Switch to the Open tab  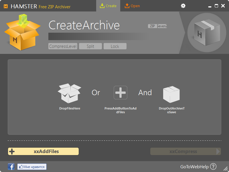point(132,6)
